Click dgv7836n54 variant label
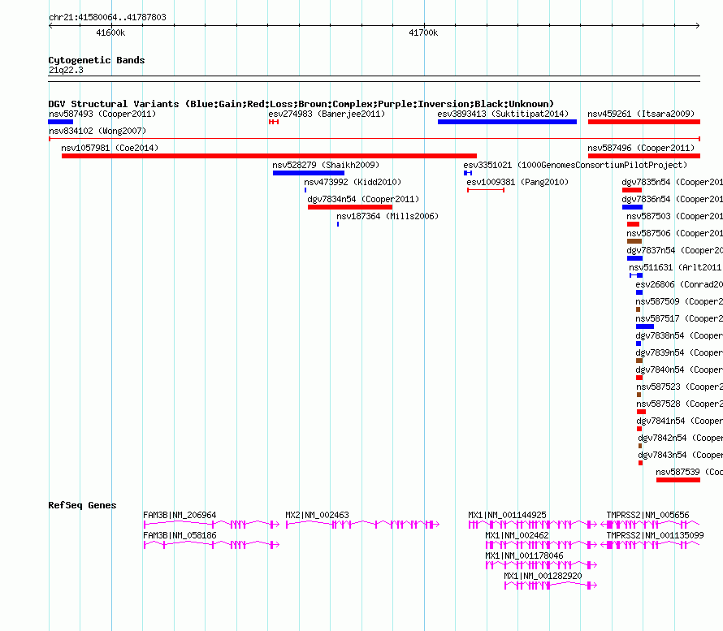Image resolution: width=723 pixels, height=631 pixels. click(673, 199)
